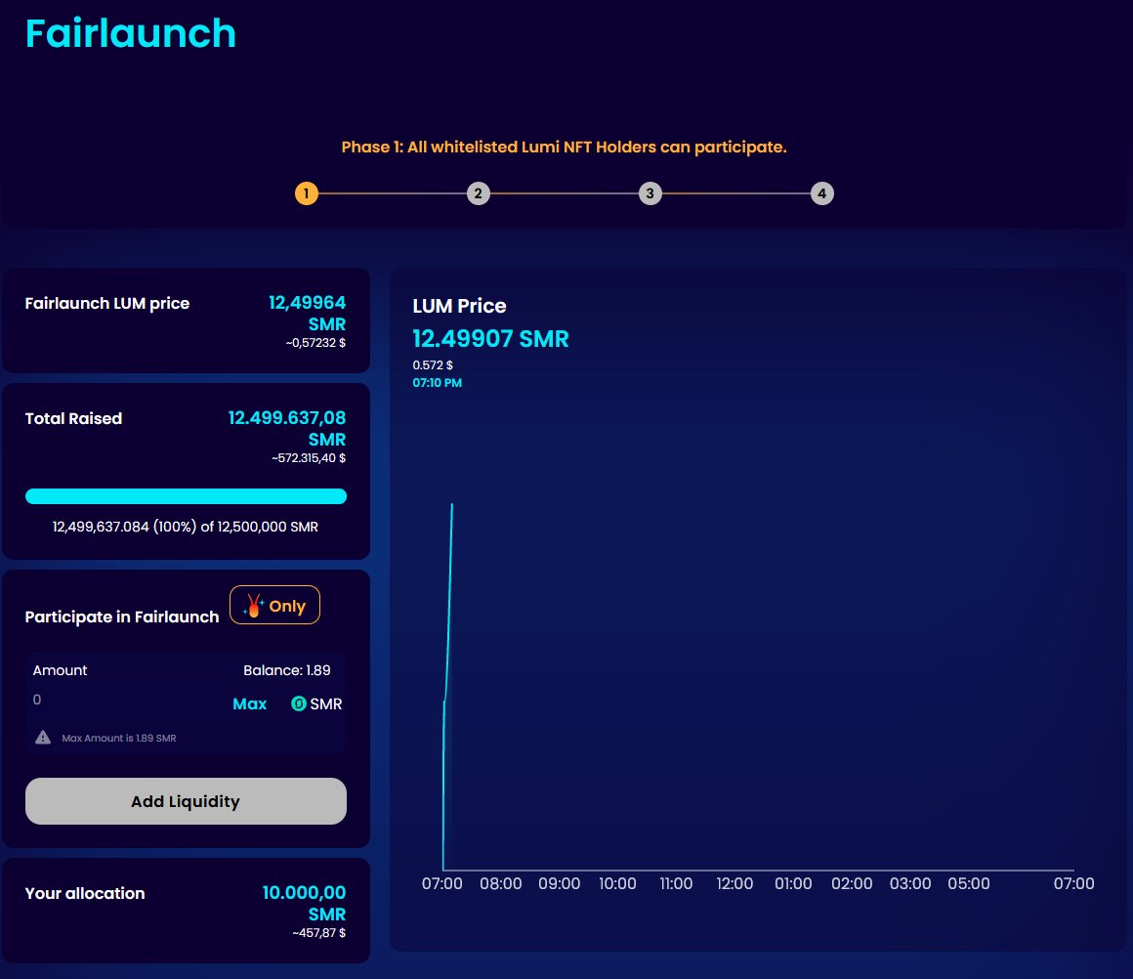Click the 100% of 12,500,000 SMR text
This screenshot has height=979, width=1133.
[x=185, y=527]
